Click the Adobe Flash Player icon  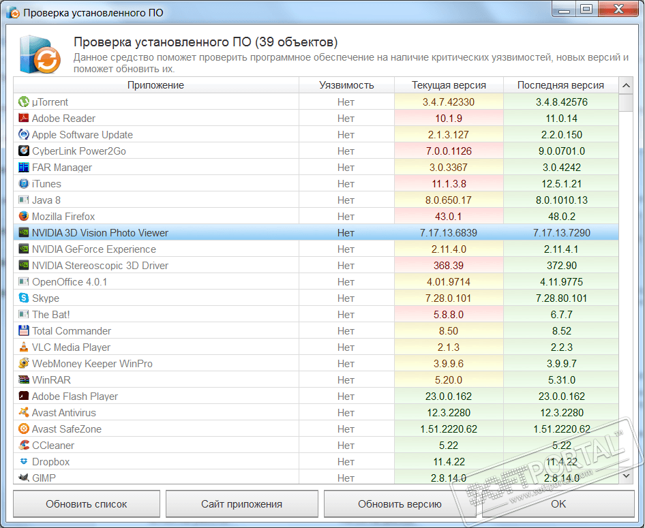click(24, 396)
